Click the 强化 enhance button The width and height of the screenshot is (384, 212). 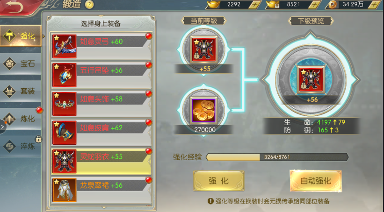(x=219, y=181)
